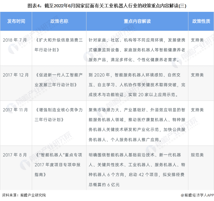
Task: Click the chart title 图表4 heading
Action: coord(107,6)
